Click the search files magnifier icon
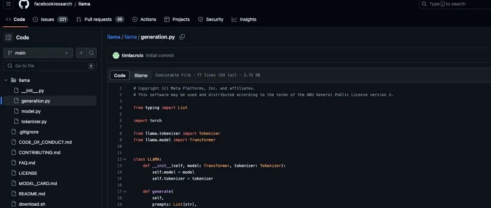The width and height of the screenshot is (491, 208). (91, 53)
